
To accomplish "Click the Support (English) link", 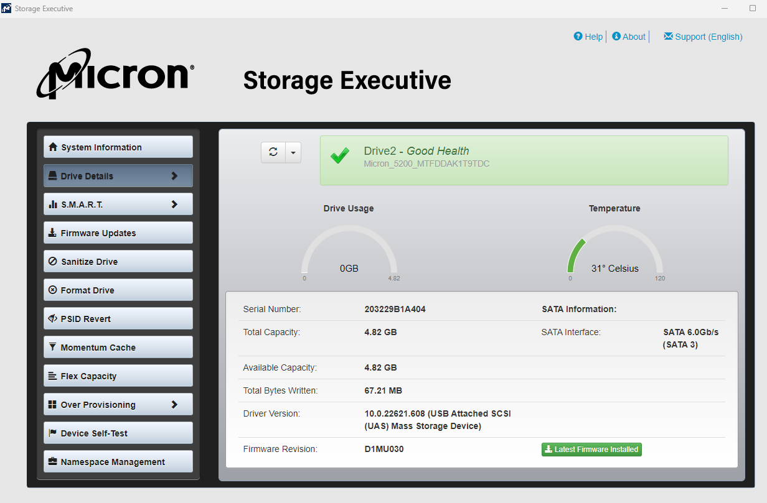I will click(708, 37).
